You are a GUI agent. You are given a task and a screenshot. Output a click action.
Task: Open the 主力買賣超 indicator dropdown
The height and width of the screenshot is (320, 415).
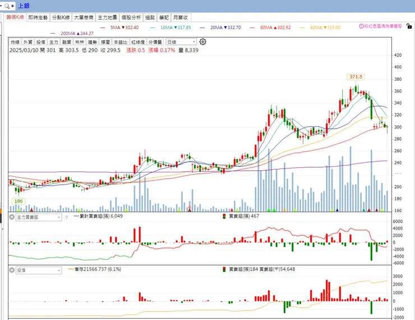pyautogui.click(x=39, y=217)
